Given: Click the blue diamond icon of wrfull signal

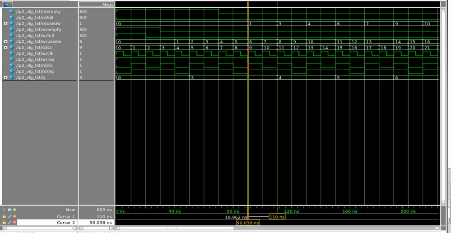Looking at the screenshot, I should pyautogui.click(x=12, y=36).
